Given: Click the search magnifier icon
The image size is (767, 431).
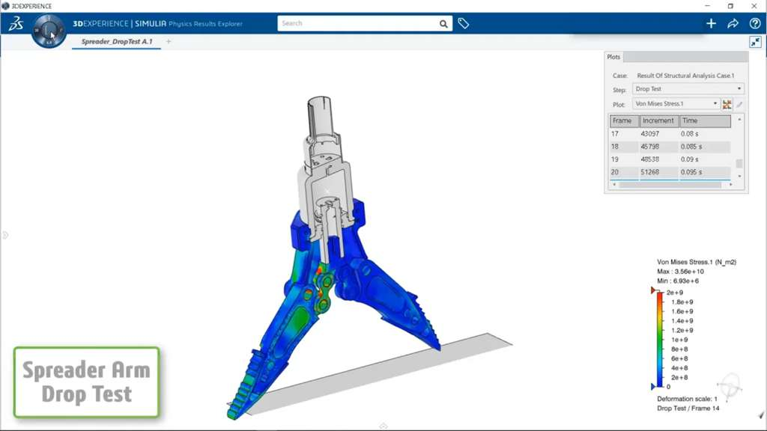Looking at the screenshot, I should (x=443, y=24).
